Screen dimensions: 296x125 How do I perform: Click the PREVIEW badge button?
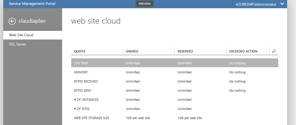click(x=145, y=4)
